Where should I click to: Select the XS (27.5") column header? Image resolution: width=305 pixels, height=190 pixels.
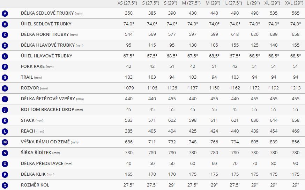(127, 3)
